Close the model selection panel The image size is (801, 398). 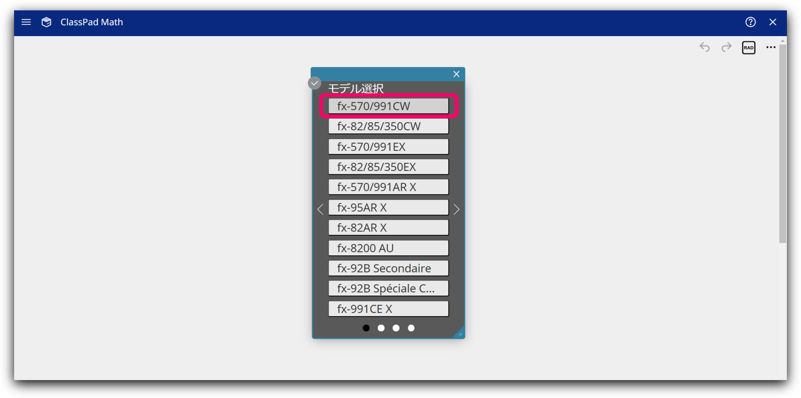[x=456, y=74]
